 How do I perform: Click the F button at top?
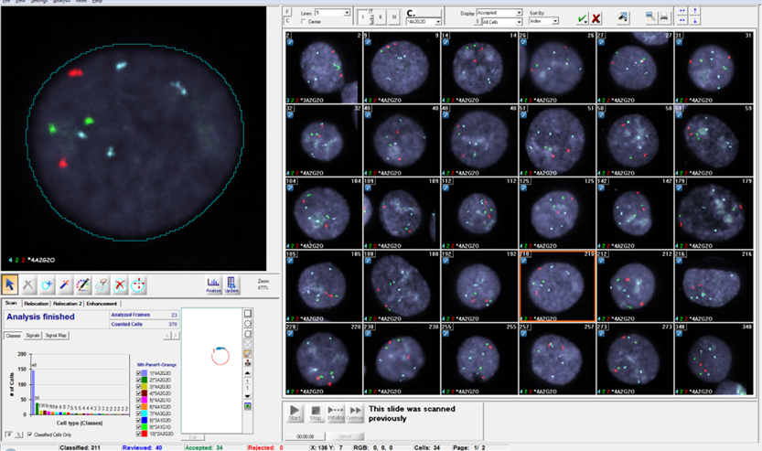point(287,12)
